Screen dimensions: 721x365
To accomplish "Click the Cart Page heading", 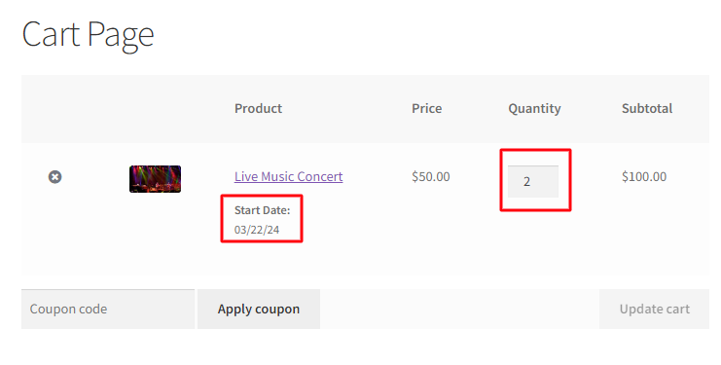I will [x=88, y=35].
